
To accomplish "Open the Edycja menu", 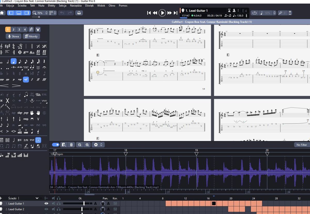I will click(10, 5).
